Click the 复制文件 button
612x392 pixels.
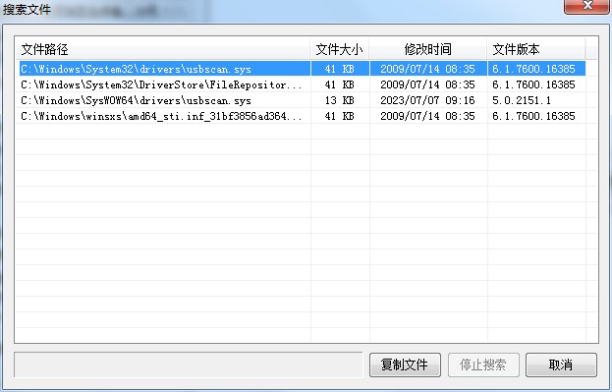(405, 365)
